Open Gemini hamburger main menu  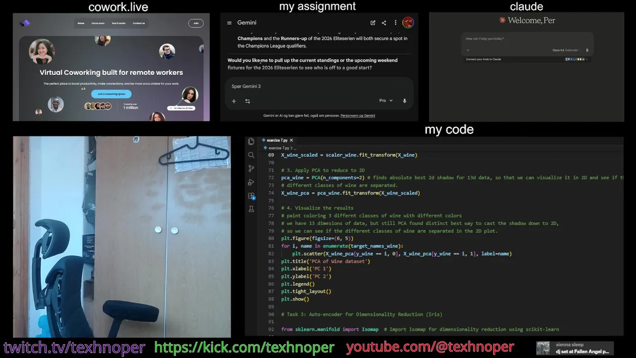(229, 23)
